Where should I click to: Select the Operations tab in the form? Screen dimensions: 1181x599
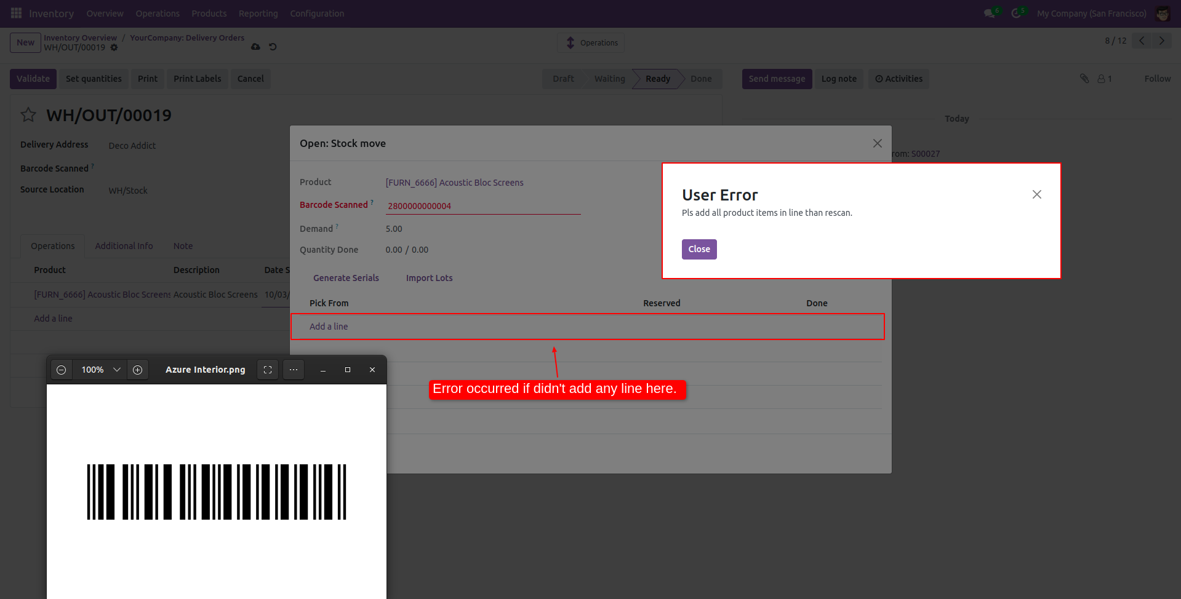(53, 246)
